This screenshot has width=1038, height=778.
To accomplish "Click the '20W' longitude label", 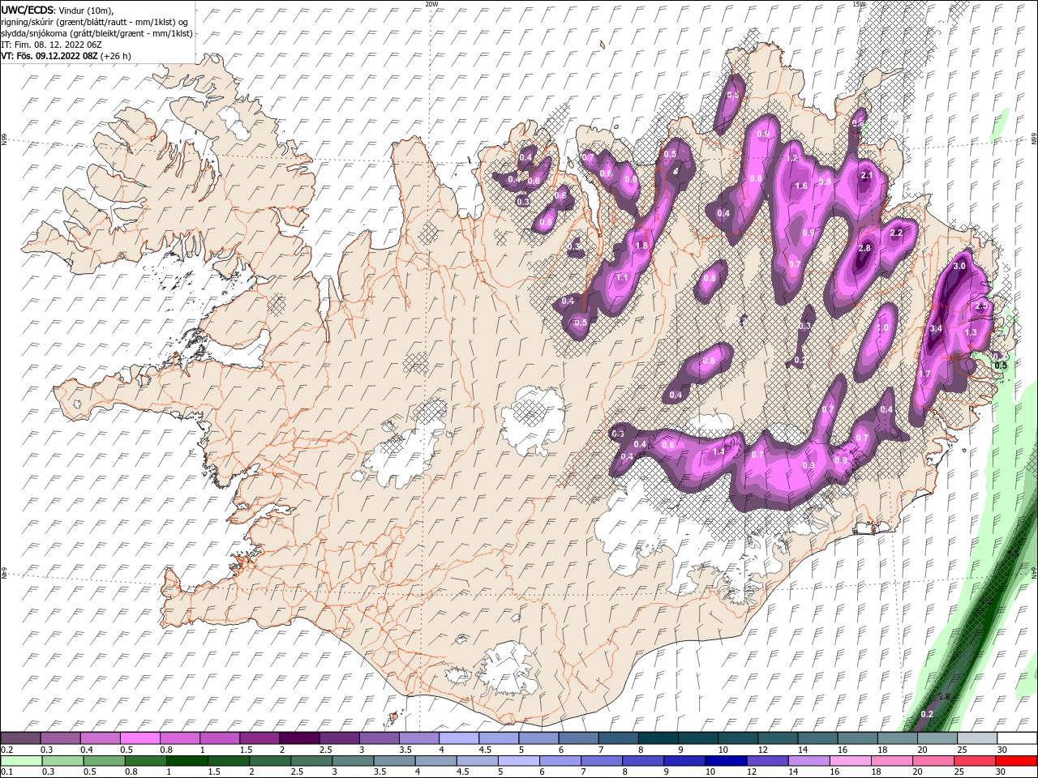I will [x=431, y=4].
